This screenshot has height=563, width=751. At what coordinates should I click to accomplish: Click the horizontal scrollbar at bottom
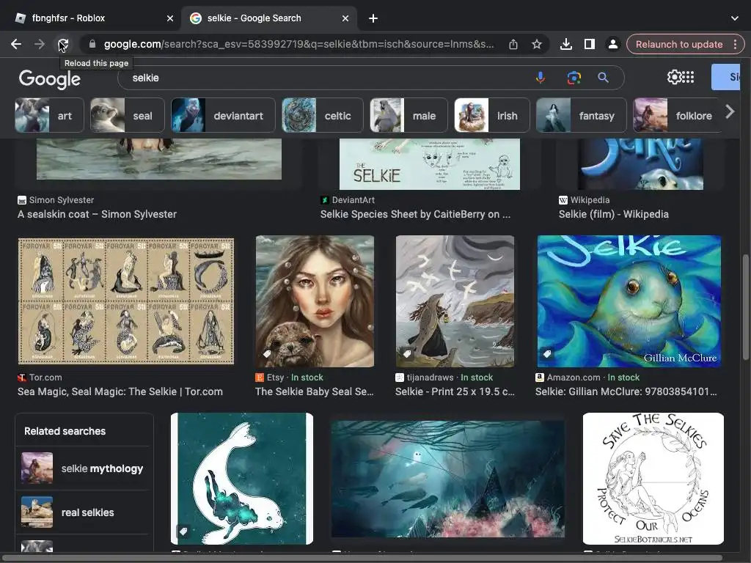coord(362,558)
